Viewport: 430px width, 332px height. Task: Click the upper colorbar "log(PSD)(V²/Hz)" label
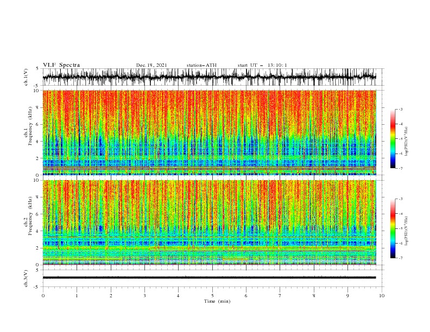tap(407, 142)
